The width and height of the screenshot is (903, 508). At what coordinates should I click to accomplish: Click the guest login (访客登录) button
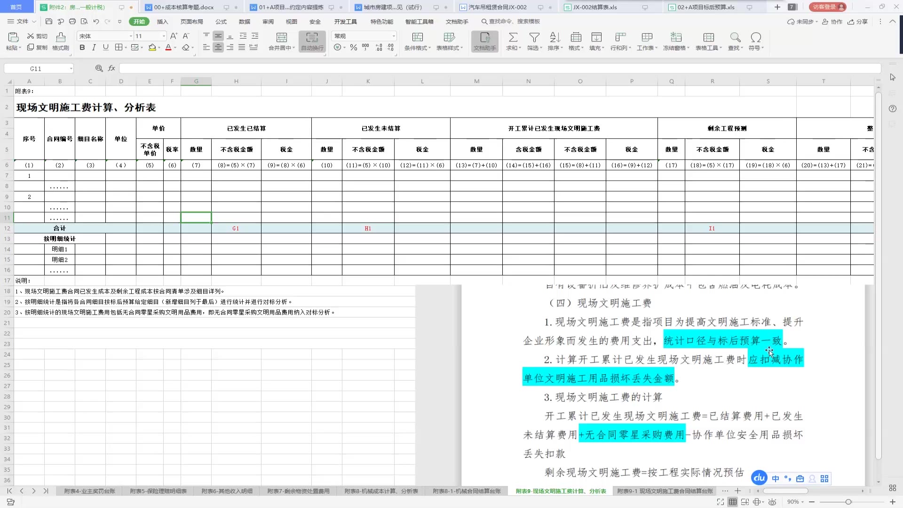click(827, 7)
